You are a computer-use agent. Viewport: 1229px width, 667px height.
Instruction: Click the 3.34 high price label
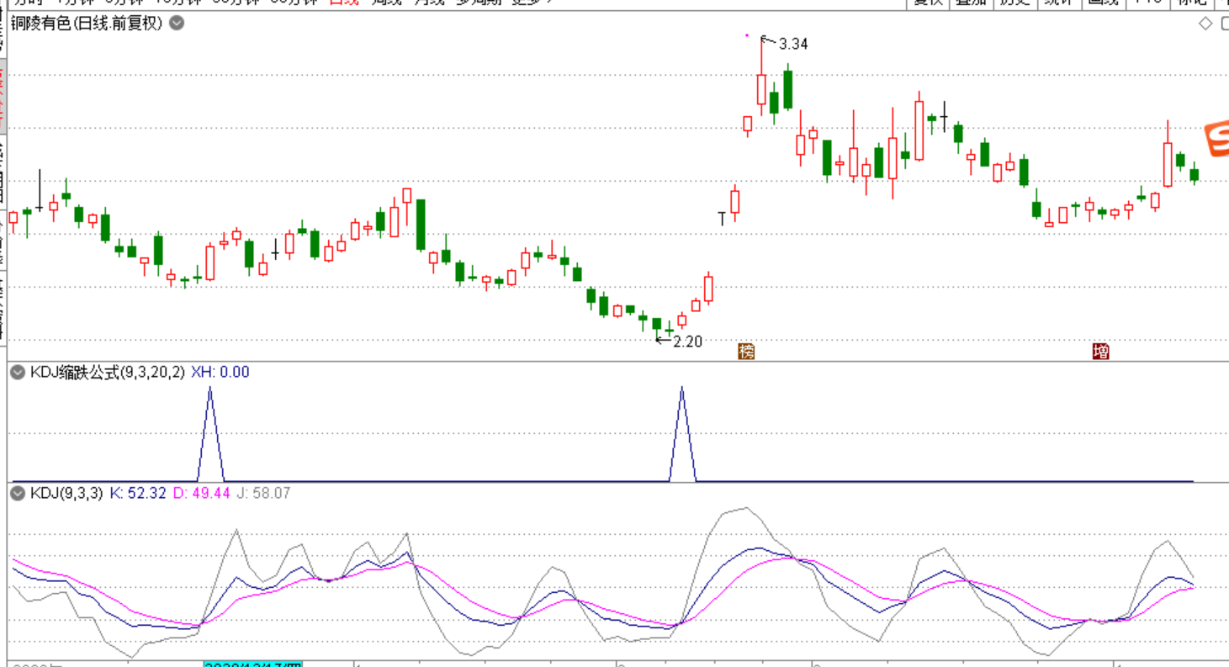(793, 44)
